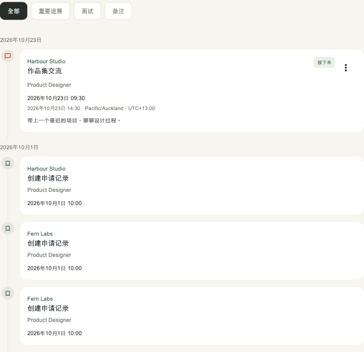Click the bookmark icon beside Harbour Studio 创建申请记录
The width and height of the screenshot is (364, 352).
(8, 163)
